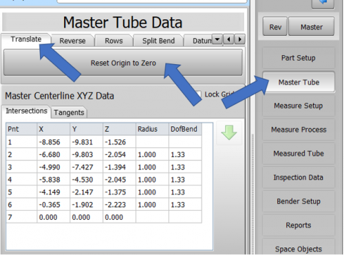Click the DofBend cell in row 6
The height and width of the screenshot is (255, 344).
pyautogui.click(x=185, y=205)
